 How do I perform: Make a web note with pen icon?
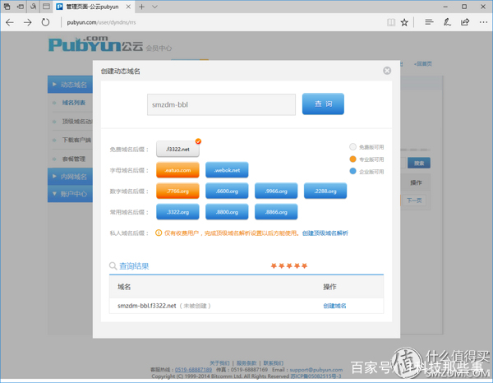point(448,22)
